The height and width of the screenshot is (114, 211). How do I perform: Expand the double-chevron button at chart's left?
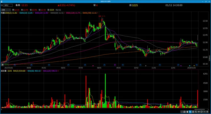[2, 65]
